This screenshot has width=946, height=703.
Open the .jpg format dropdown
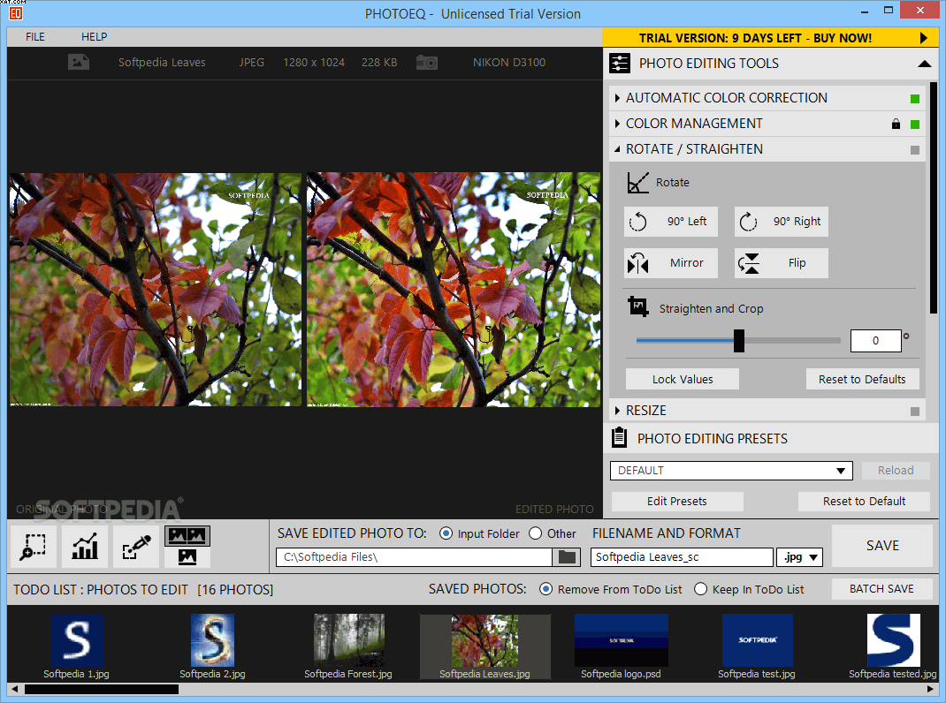pyautogui.click(x=799, y=557)
